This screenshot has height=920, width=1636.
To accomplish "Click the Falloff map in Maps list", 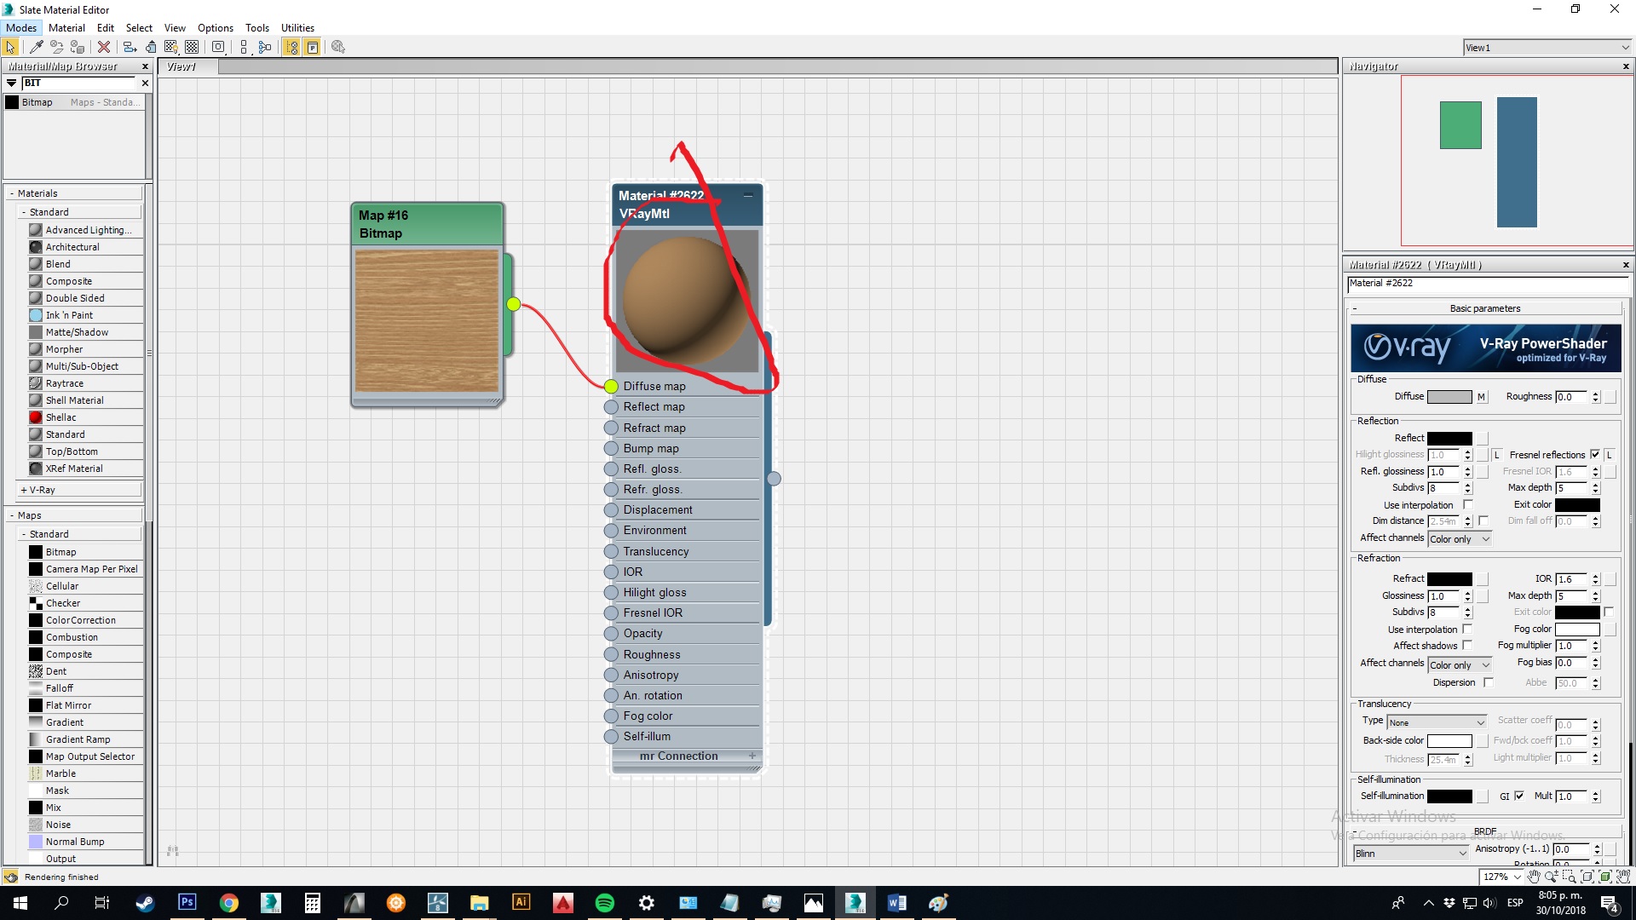I will (60, 688).
